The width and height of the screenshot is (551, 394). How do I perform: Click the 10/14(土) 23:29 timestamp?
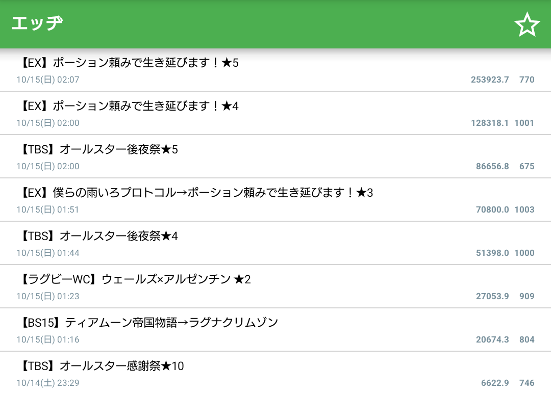click(48, 383)
